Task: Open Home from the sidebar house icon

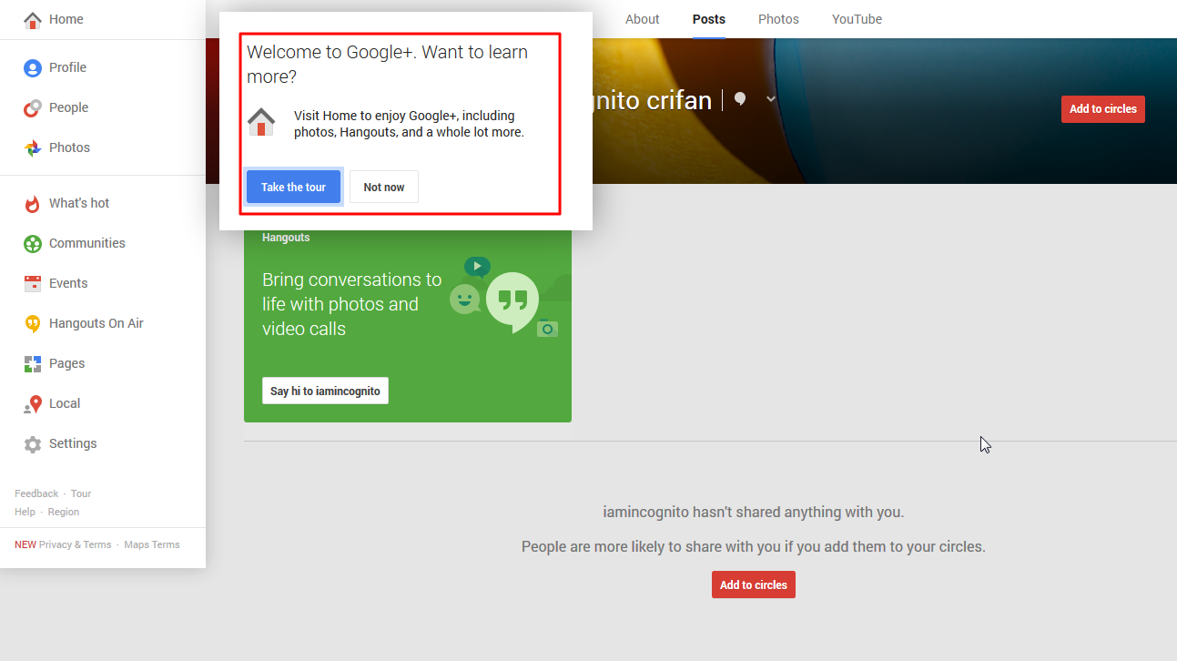Action: (33, 20)
